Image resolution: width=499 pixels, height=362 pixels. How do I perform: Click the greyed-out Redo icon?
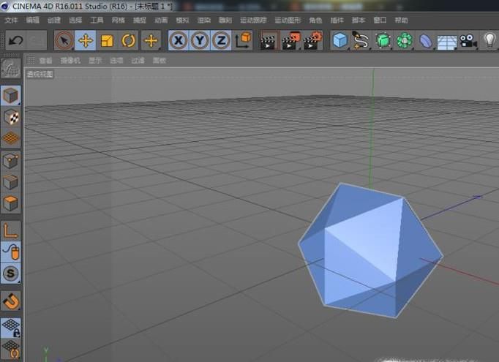[37, 40]
